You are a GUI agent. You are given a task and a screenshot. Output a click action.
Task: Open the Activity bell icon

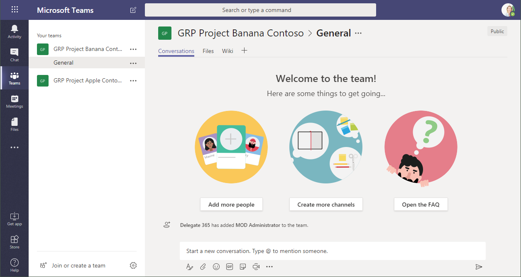click(15, 31)
